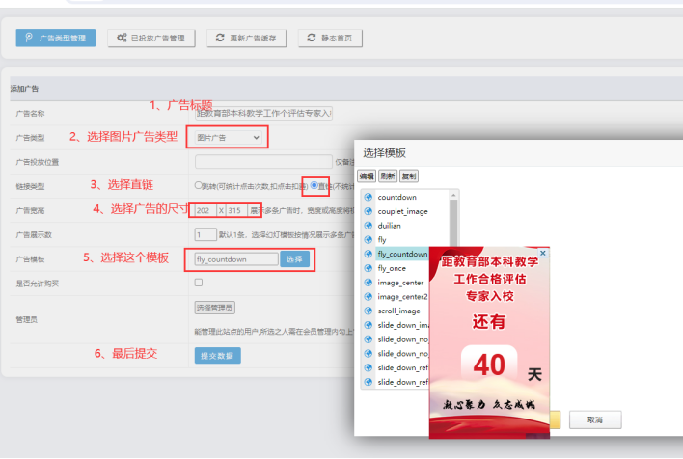Toggle the 是否允许购买 checkbox
Image resolution: width=683 pixels, height=459 pixels.
point(199,283)
